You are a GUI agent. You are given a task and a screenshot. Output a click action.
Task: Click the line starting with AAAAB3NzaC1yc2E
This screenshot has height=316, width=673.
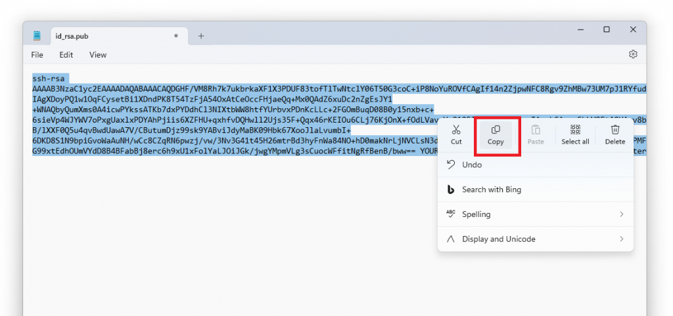tap(339, 89)
